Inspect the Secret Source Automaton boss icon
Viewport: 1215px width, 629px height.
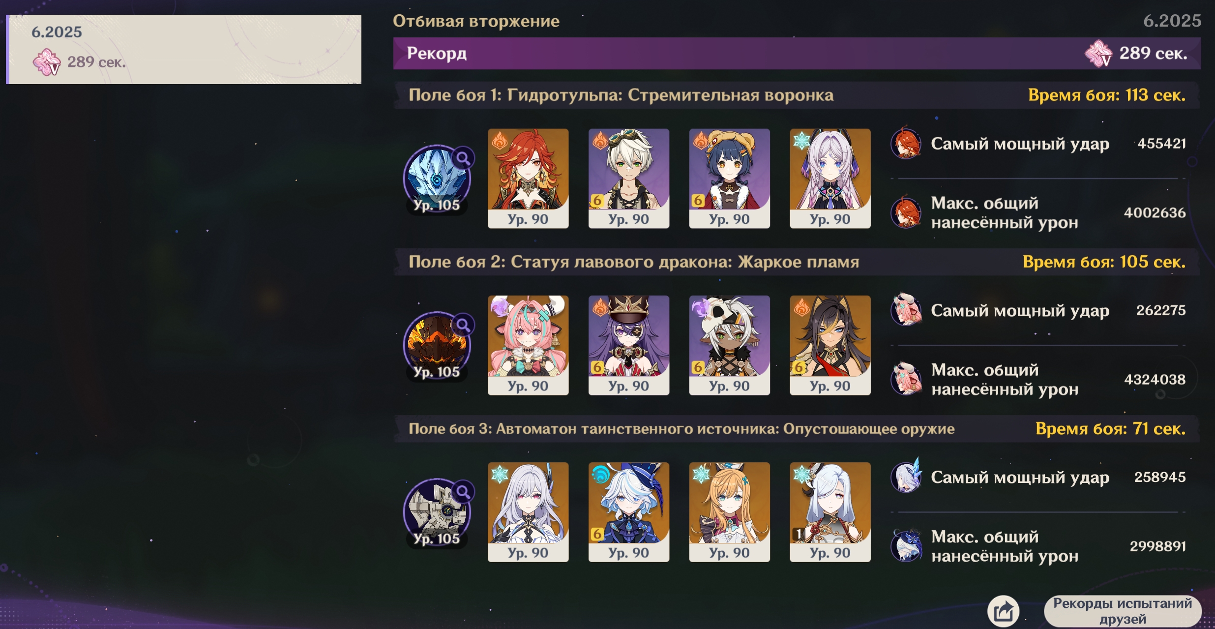[437, 512]
